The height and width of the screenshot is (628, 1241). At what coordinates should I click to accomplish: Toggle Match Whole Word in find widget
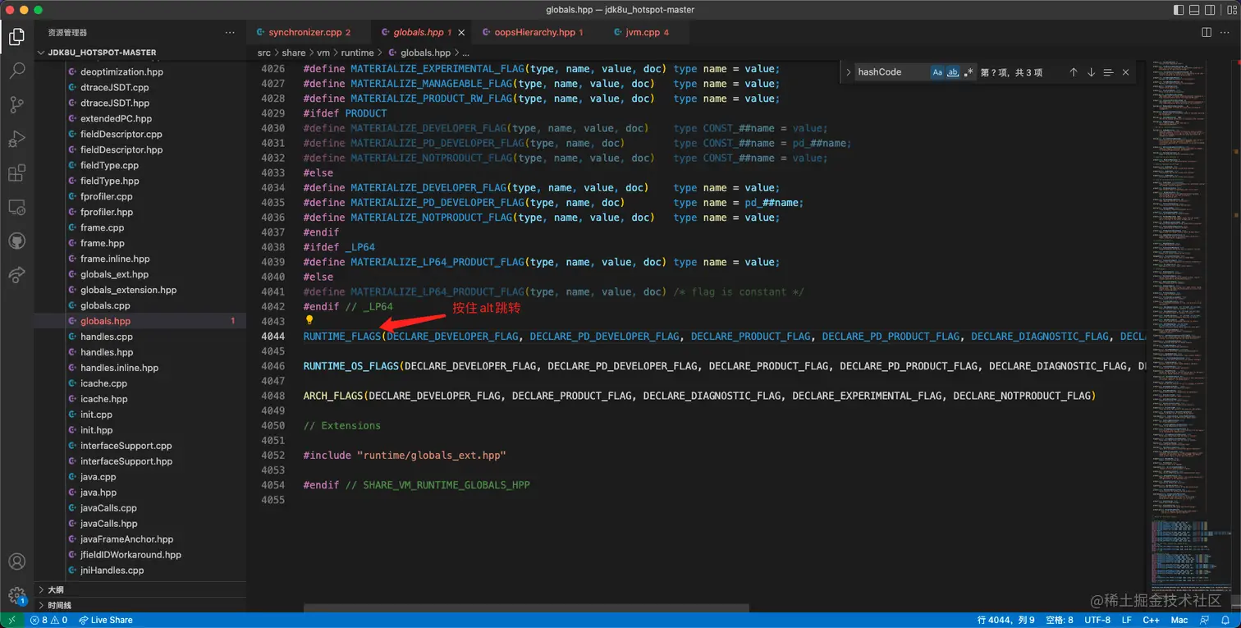pyautogui.click(x=953, y=72)
